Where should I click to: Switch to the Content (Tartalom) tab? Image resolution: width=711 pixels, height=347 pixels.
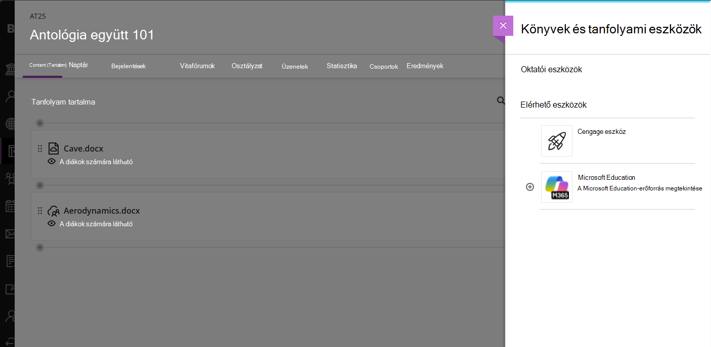click(48, 65)
